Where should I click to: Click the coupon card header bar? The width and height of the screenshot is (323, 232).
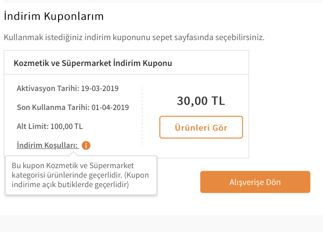126,63
